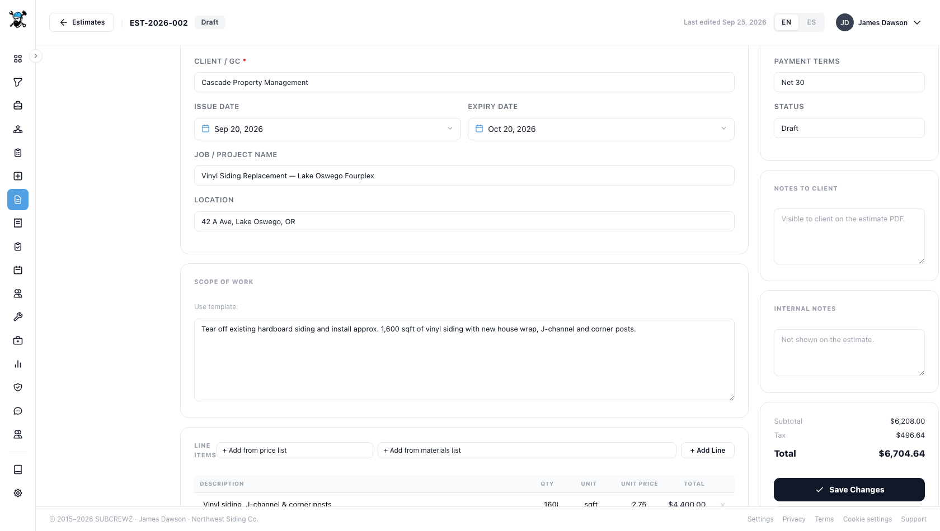940x531 pixels.
Task: Click the Notes to Client text area
Action: click(849, 236)
